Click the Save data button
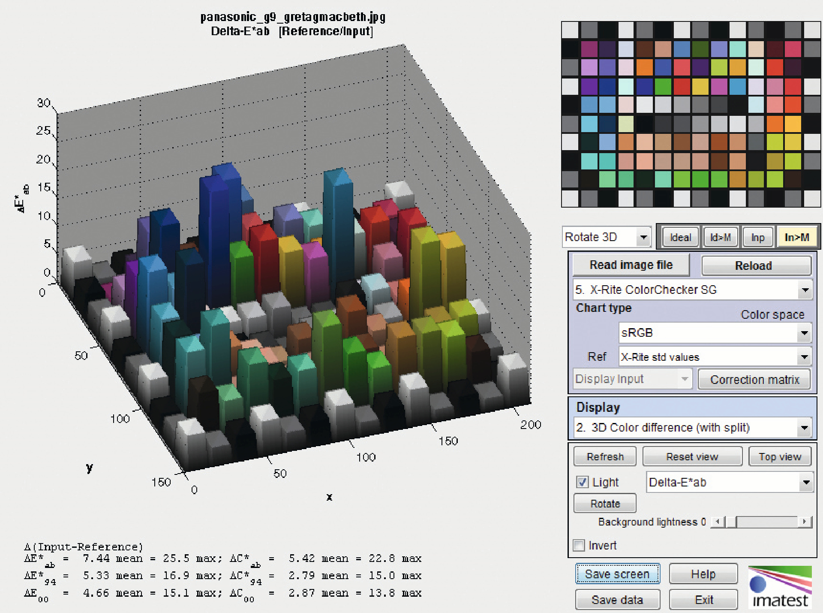The height and width of the screenshot is (613, 823). pyautogui.click(x=617, y=600)
